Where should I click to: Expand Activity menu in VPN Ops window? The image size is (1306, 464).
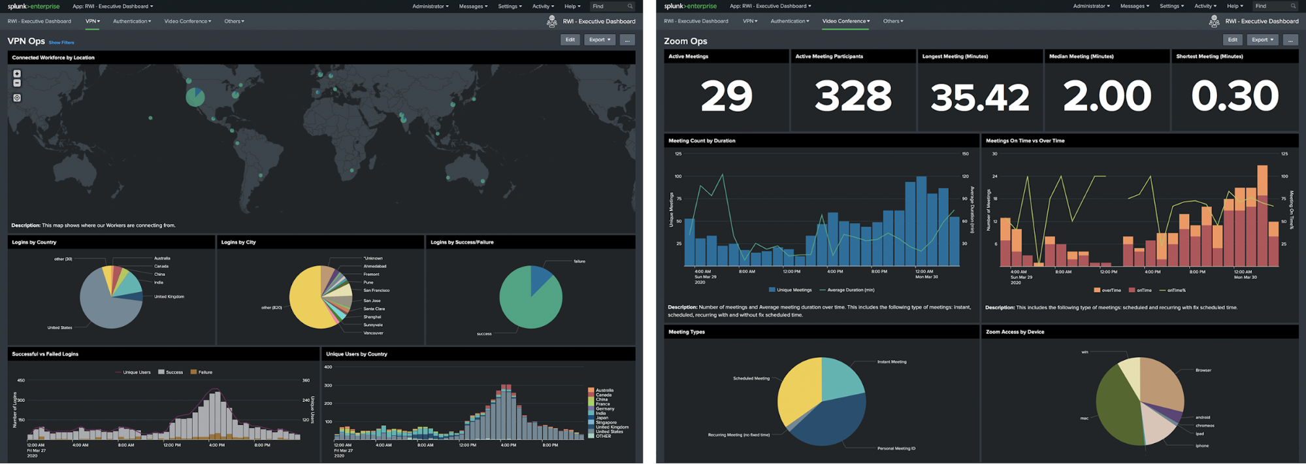coord(543,6)
